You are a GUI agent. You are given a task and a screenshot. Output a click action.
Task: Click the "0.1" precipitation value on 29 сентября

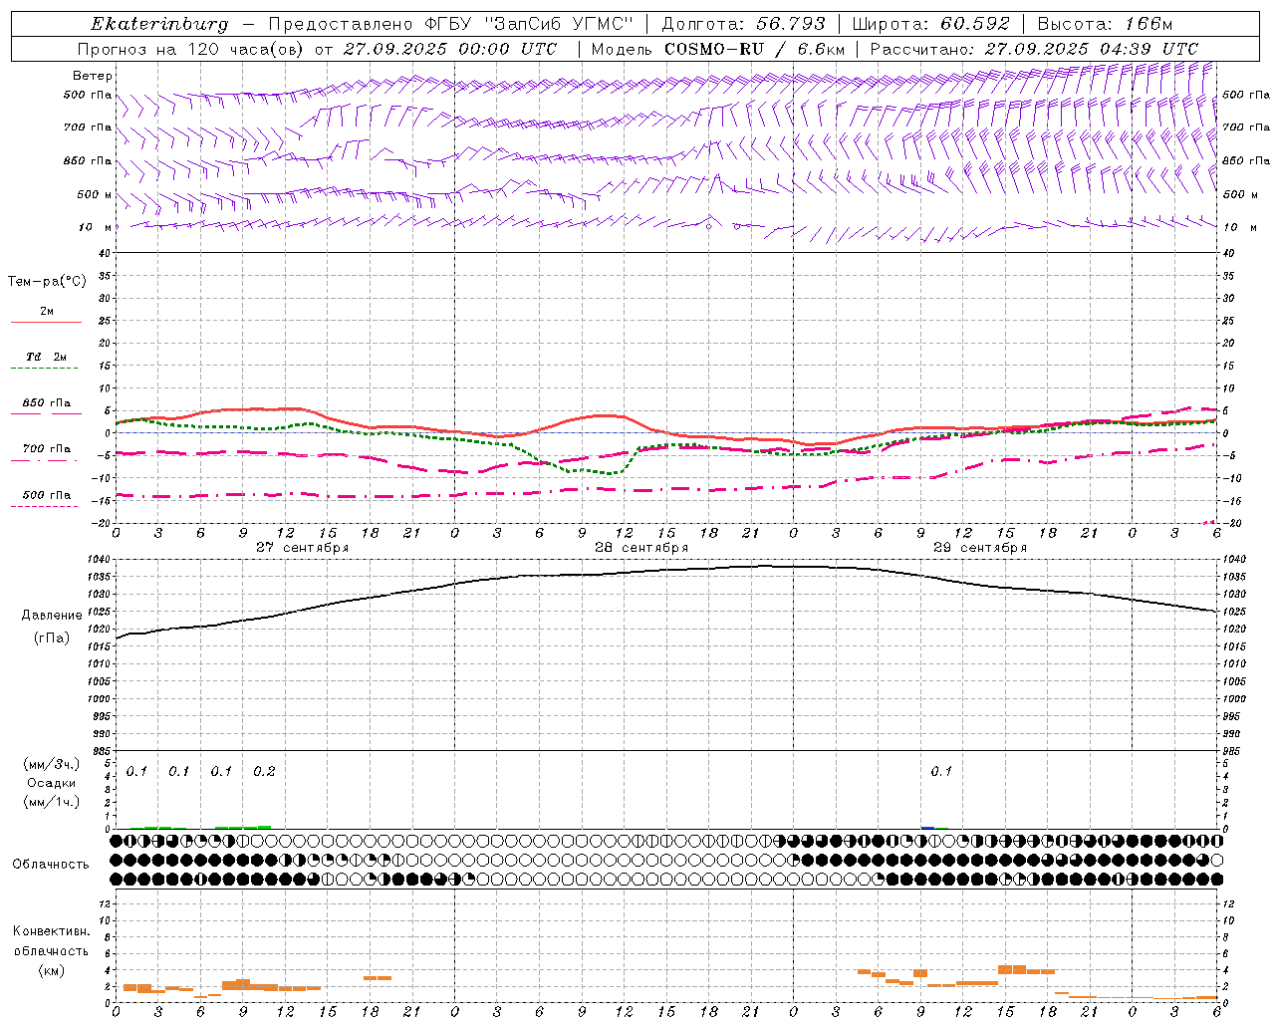pos(941,771)
